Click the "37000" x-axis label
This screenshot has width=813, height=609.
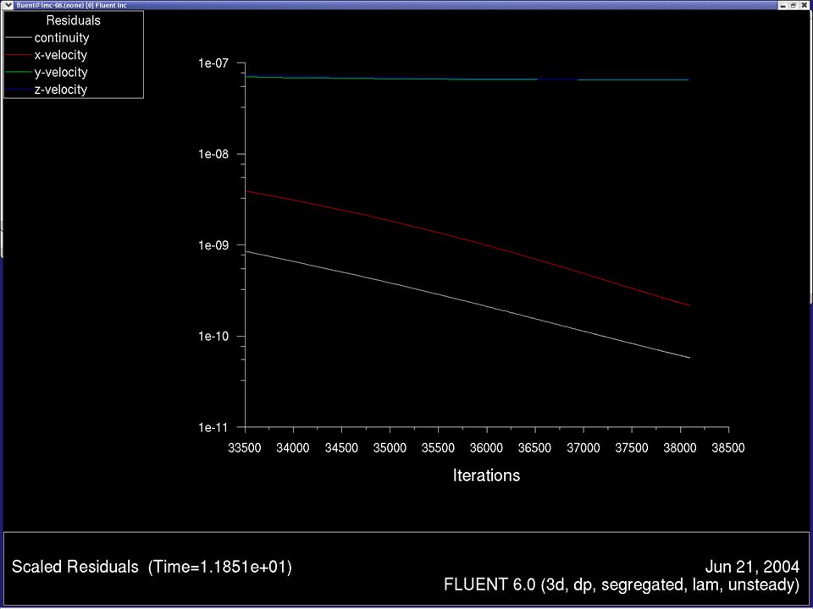583,448
